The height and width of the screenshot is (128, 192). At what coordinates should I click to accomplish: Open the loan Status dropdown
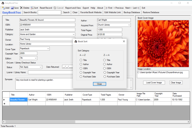[x=41, y=67]
